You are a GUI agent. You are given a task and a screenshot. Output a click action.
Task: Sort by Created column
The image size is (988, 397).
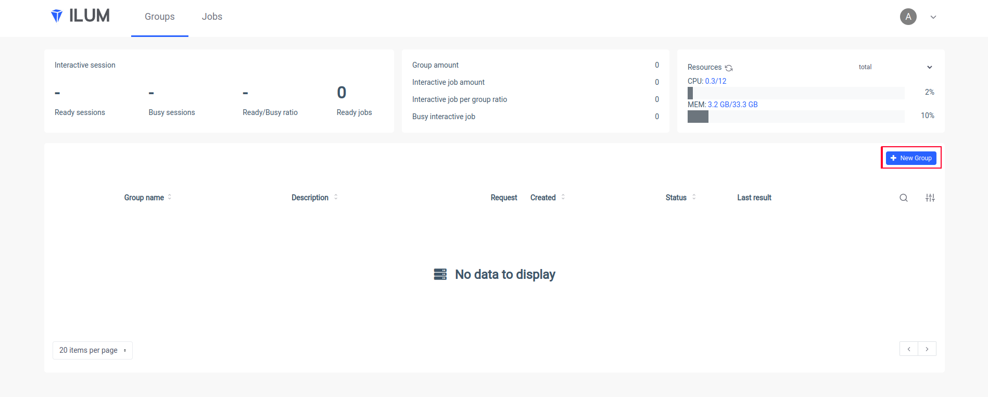pos(548,198)
